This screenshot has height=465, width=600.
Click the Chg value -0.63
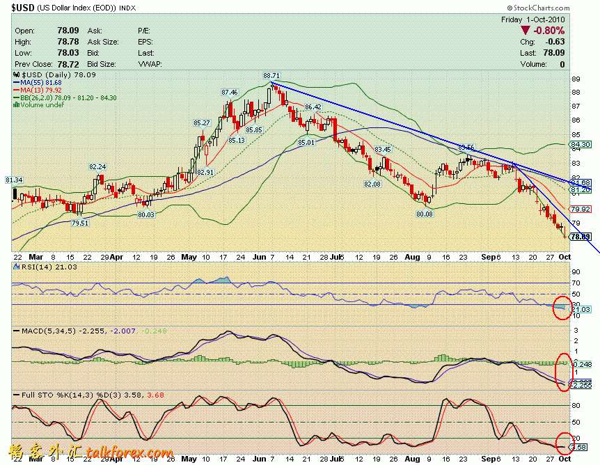click(555, 42)
